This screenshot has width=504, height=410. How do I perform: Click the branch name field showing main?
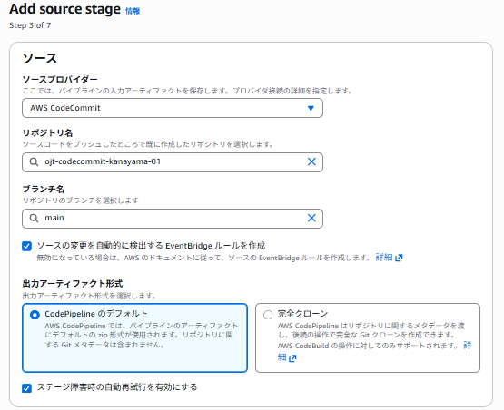point(173,219)
